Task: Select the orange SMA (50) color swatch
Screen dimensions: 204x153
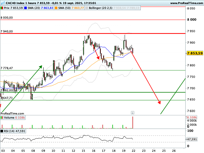Action: (x=56, y=8)
